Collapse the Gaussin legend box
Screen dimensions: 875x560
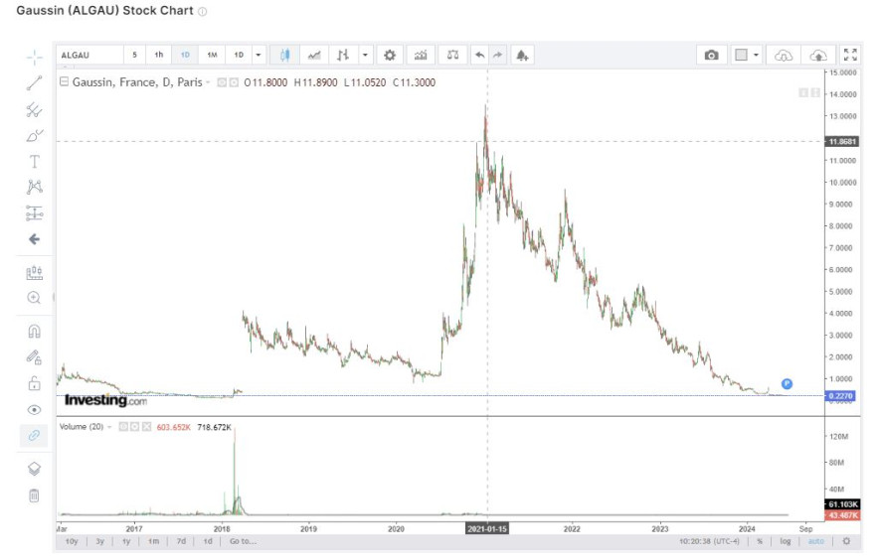coord(65,81)
